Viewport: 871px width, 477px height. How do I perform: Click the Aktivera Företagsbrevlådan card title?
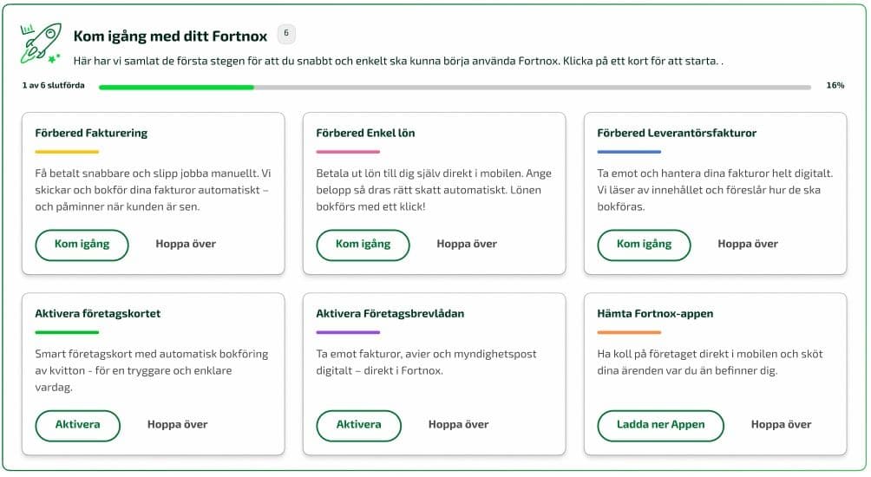[390, 314]
